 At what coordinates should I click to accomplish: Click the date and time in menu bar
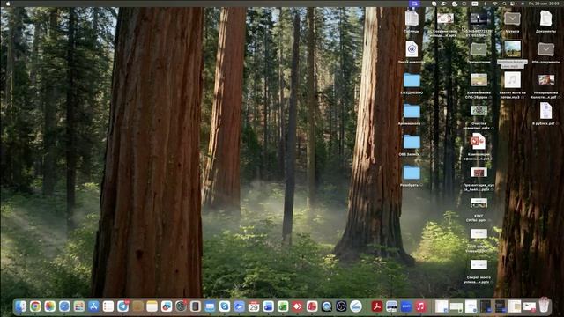[x=544, y=4]
